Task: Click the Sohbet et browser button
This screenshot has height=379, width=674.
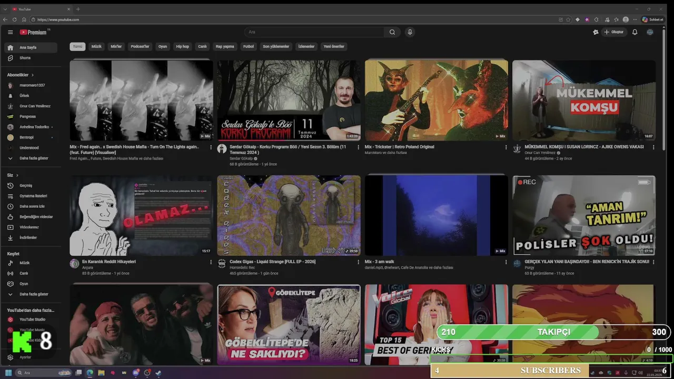Action: (x=653, y=19)
